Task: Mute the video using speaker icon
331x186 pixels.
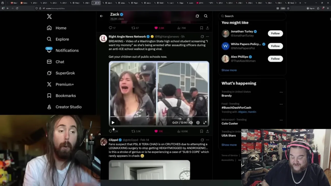Action: [x=191, y=123]
